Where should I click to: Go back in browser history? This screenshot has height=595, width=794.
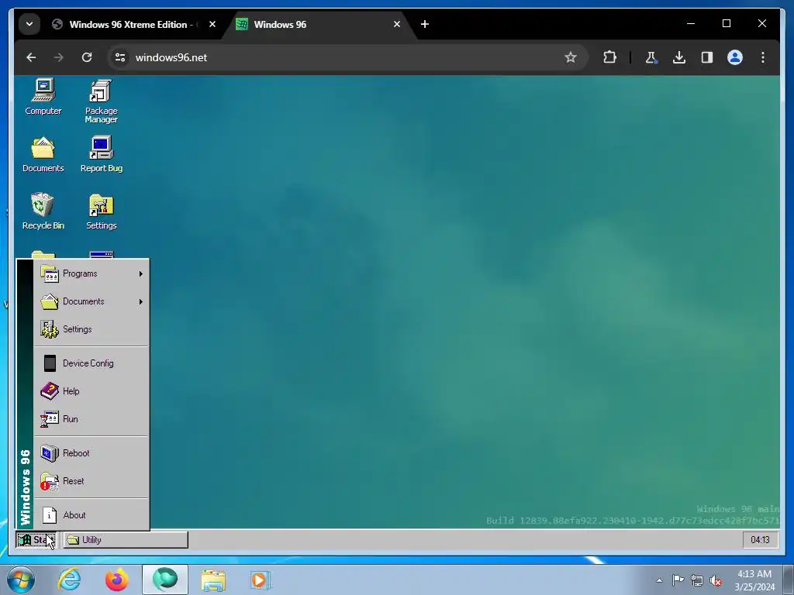pos(31,57)
